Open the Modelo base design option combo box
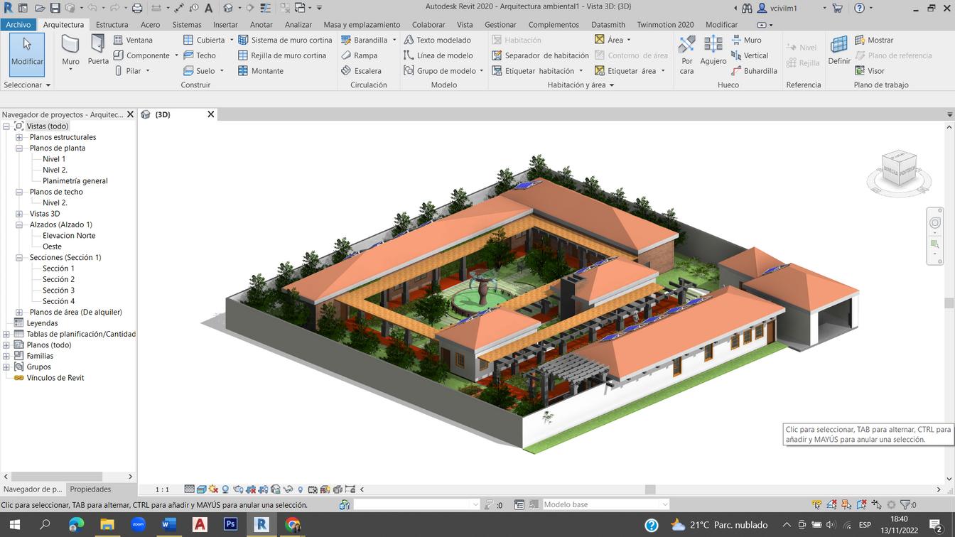 coord(605,505)
